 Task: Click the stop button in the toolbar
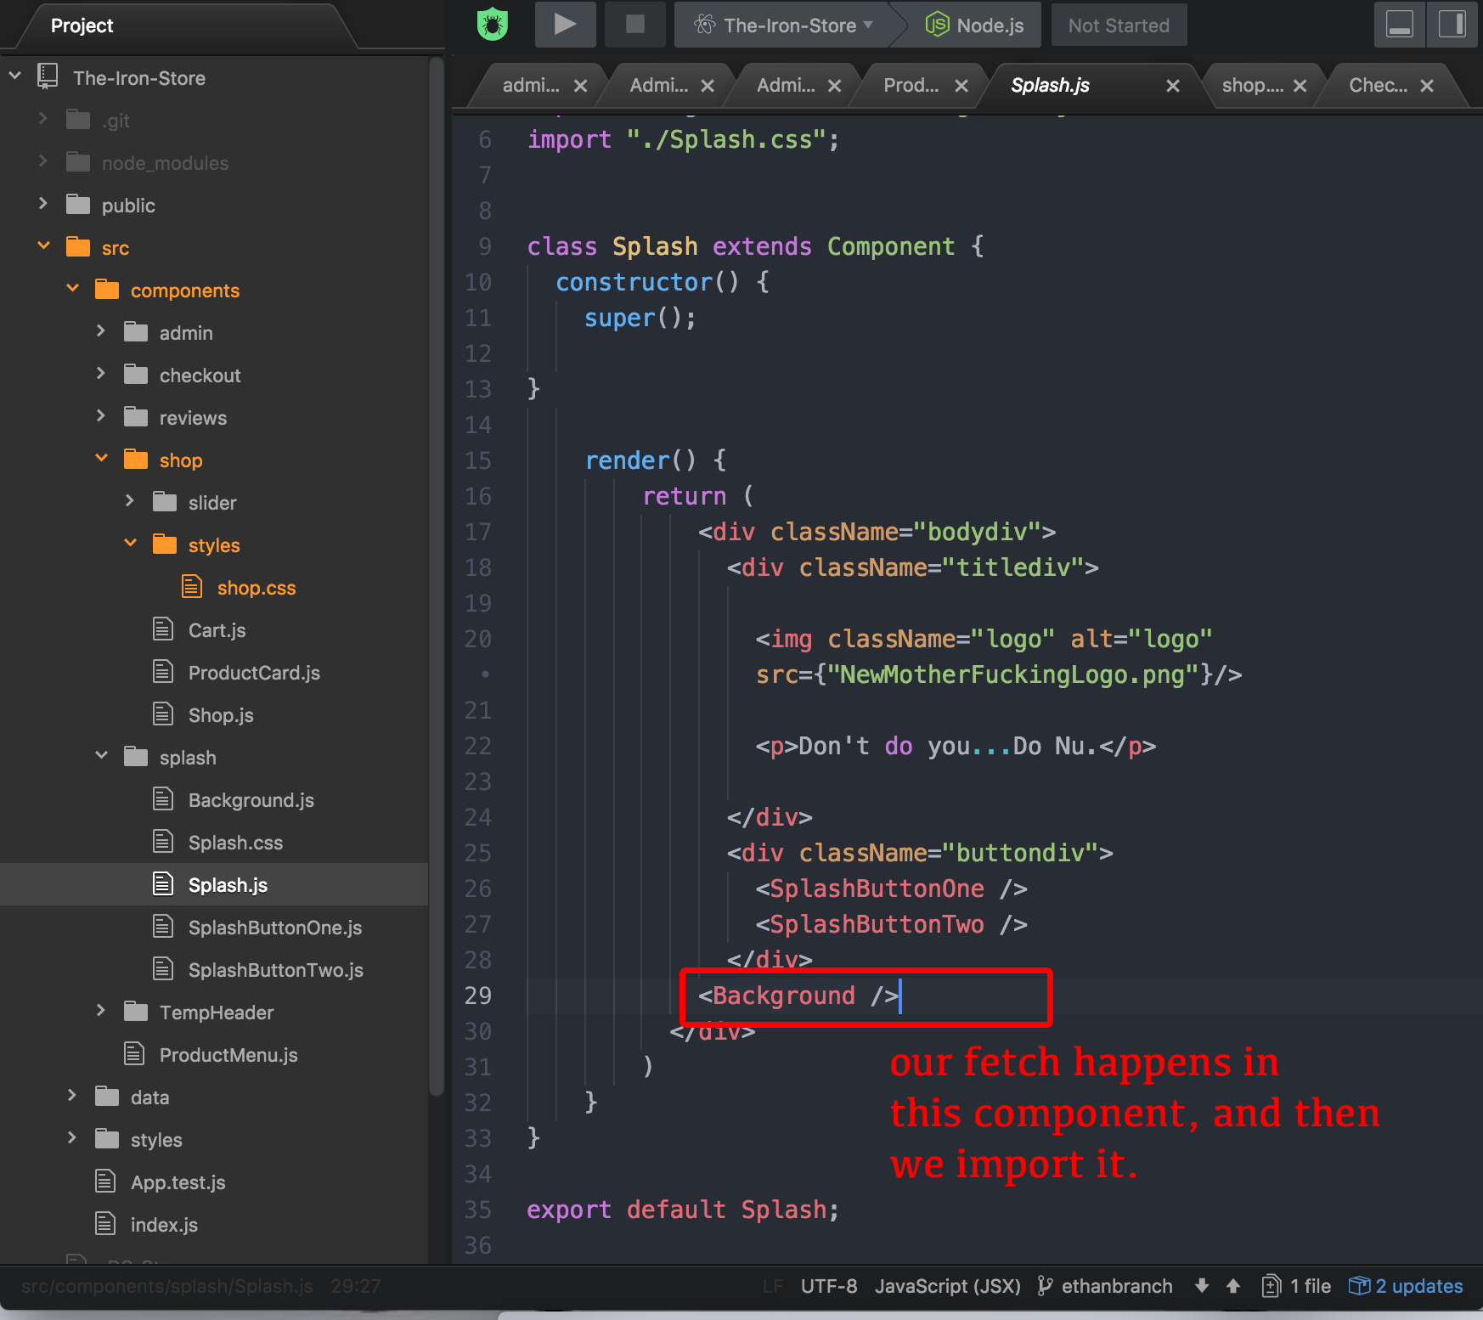pyautogui.click(x=634, y=25)
